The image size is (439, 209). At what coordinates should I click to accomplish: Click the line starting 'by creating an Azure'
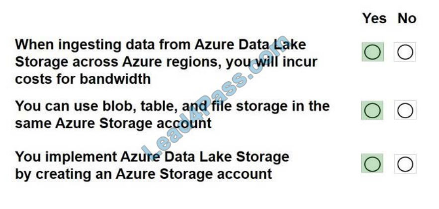click(143, 174)
